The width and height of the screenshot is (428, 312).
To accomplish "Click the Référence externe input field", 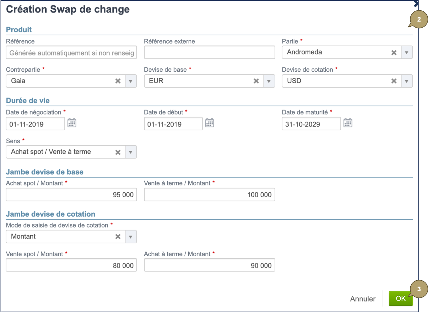I will (210, 52).
